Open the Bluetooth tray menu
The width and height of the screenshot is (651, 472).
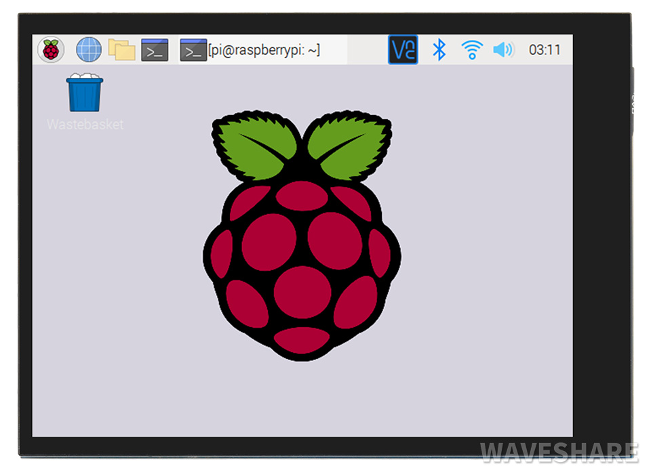click(439, 49)
